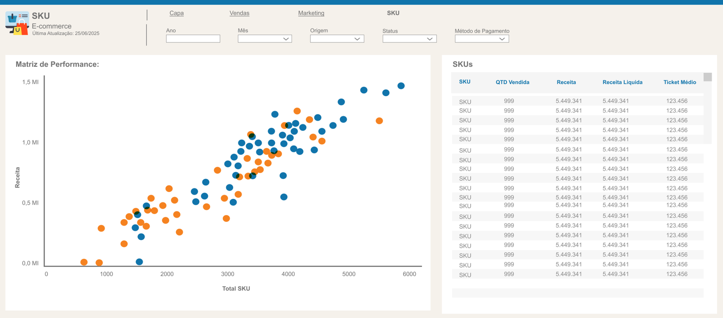The image size is (723, 318).
Task: Click the SKUs table vertical scrollbar
Action: [708, 108]
